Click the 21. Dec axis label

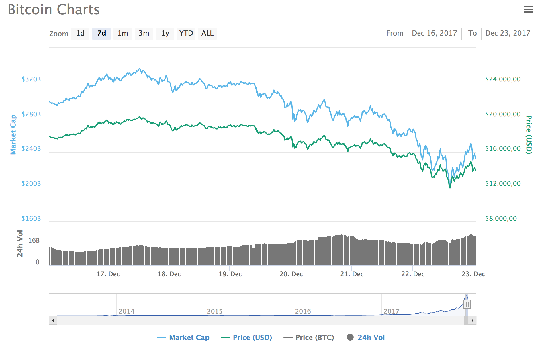pyautogui.click(x=352, y=274)
